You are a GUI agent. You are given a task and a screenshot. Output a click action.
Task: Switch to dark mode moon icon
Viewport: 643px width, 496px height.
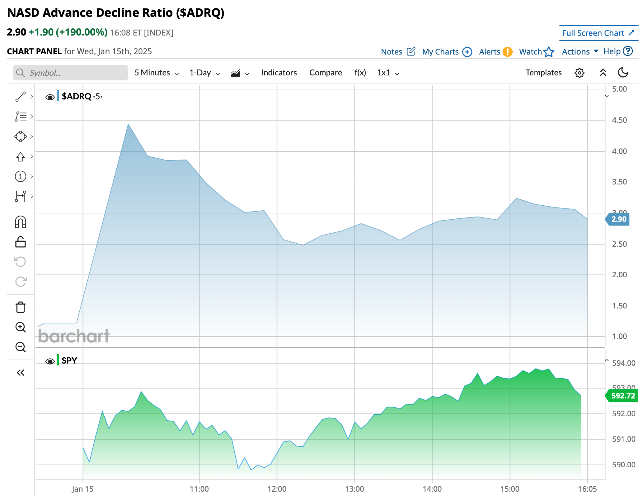(623, 73)
